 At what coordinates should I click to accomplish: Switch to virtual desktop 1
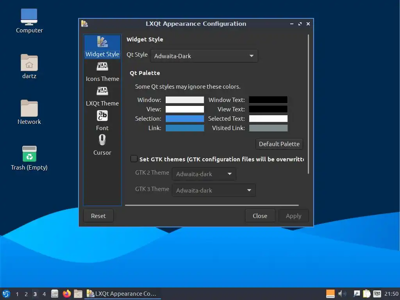tap(17, 294)
